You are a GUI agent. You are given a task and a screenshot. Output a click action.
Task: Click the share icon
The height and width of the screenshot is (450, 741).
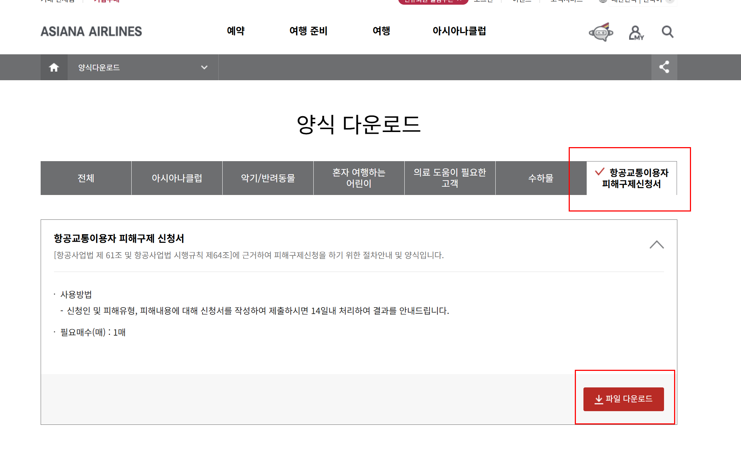664,67
